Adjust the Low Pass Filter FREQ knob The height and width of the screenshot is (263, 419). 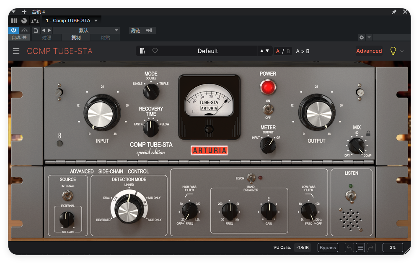click(x=309, y=211)
